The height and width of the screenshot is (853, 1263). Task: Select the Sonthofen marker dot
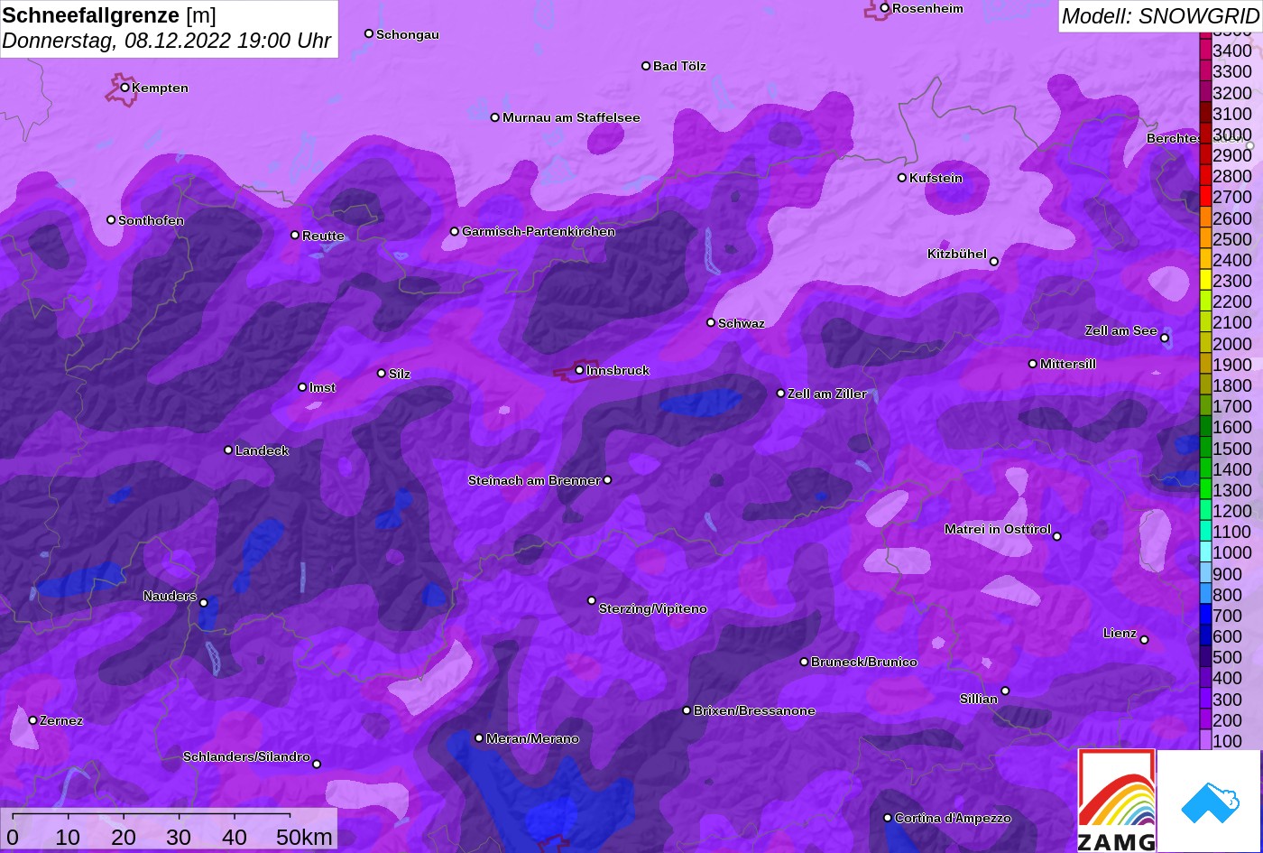(x=111, y=220)
